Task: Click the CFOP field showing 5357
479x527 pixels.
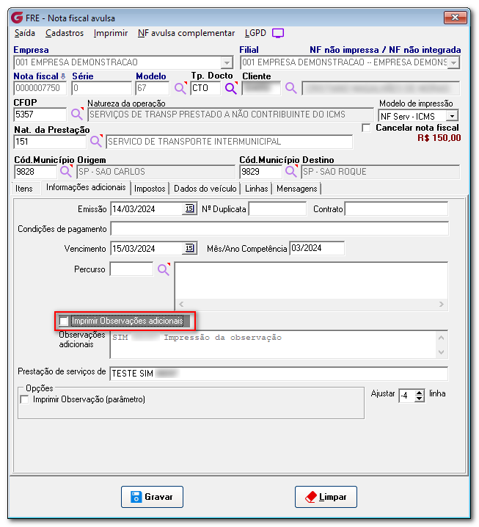Action: pos(40,115)
